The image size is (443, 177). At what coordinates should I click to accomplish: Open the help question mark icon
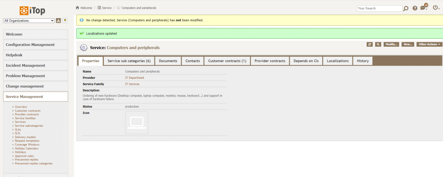(415, 8)
